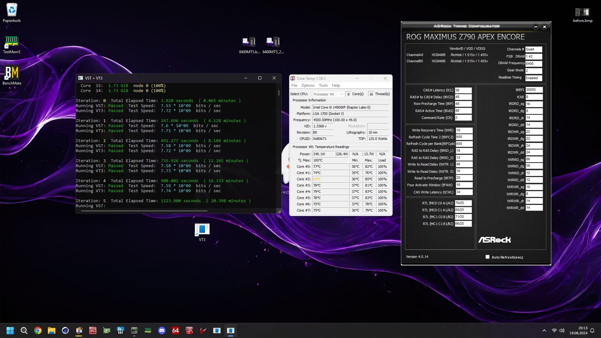Open Core Temp File menu

coord(294,85)
